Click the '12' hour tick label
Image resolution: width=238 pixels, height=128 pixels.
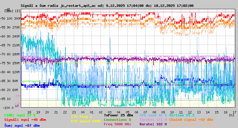pos(190,112)
